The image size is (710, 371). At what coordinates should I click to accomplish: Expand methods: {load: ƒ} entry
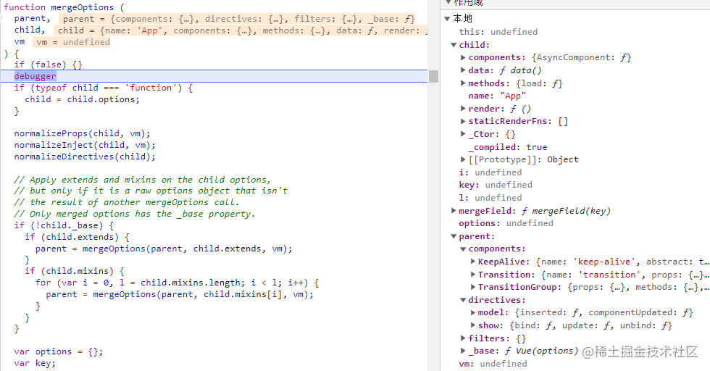(463, 83)
